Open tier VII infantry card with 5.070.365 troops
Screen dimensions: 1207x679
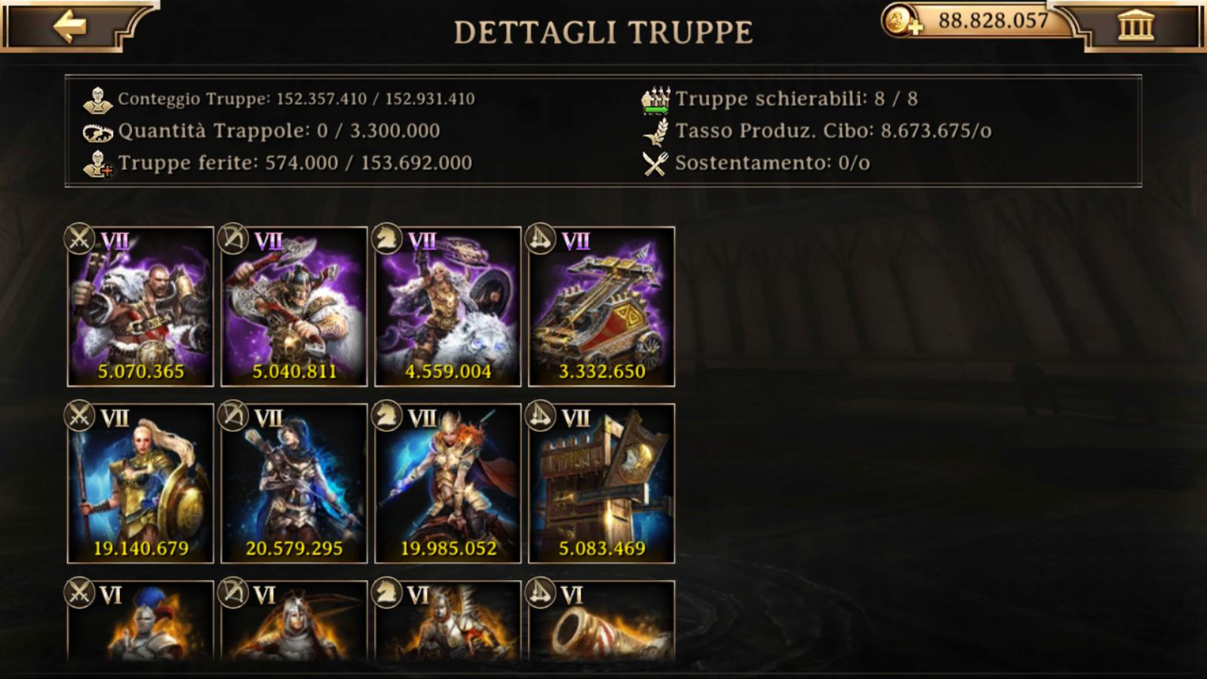[x=140, y=306]
